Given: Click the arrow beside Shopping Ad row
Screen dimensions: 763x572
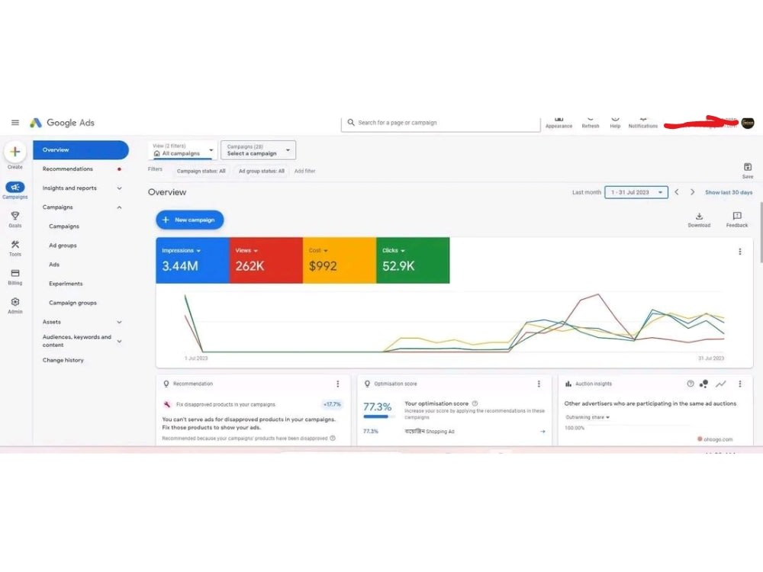Looking at the screenshot, I should 542,432.
